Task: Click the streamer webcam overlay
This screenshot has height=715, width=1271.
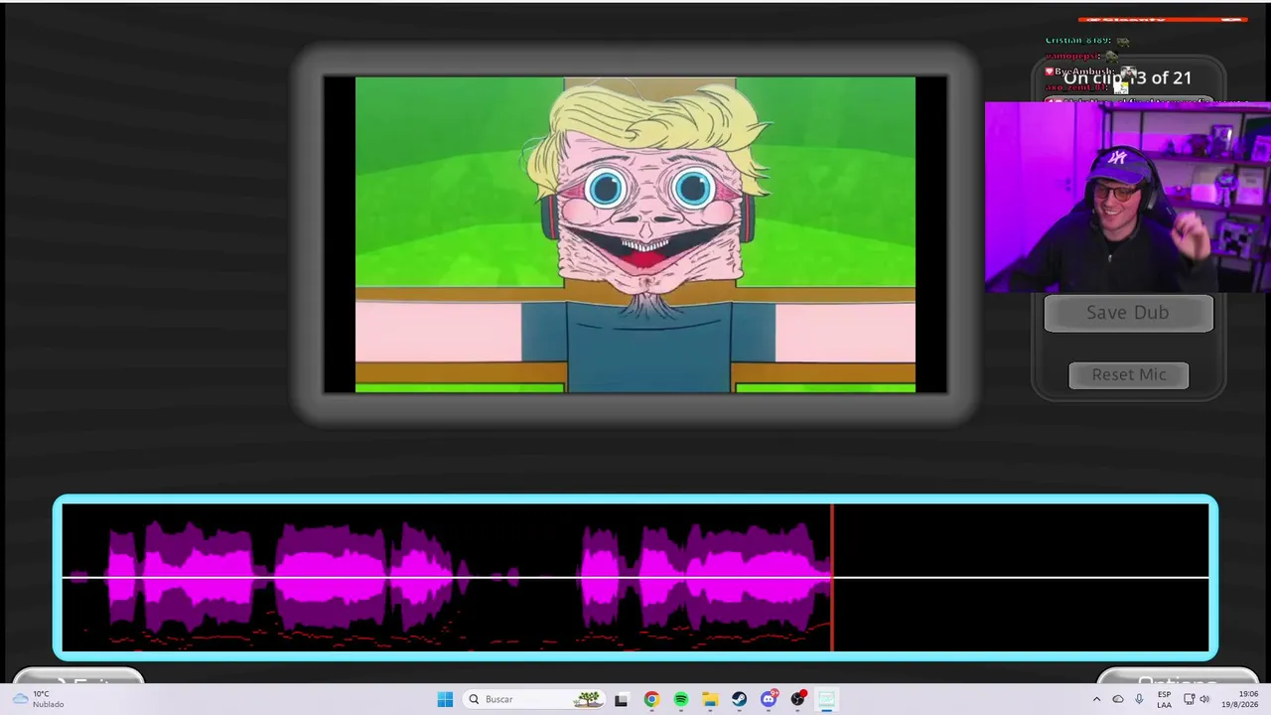Action: tap(1128, 198)
